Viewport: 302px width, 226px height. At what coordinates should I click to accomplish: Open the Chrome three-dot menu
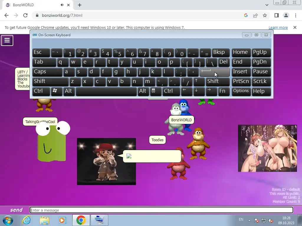tap(296, 15)
